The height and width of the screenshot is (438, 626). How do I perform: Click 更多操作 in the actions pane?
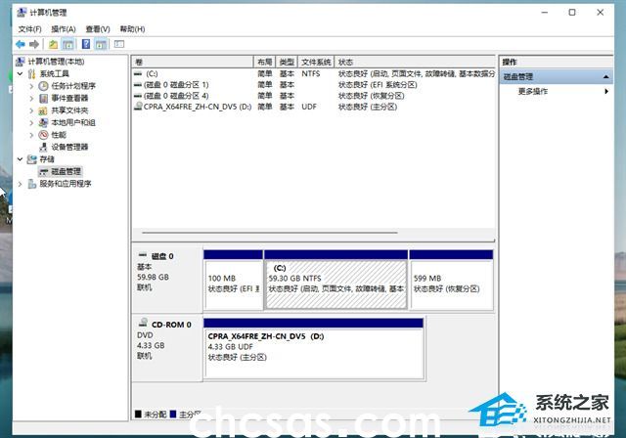click(532, 91)
